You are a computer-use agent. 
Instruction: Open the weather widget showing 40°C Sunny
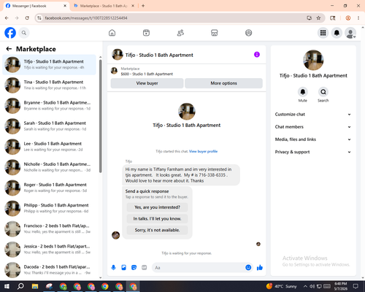281,286
